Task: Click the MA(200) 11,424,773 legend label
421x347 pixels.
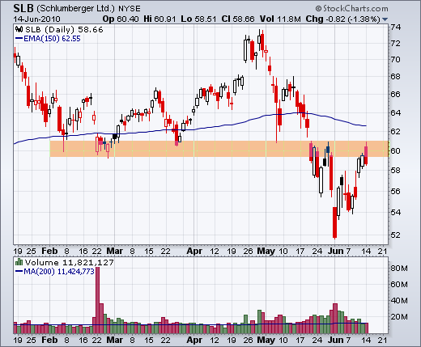Action: point(59,271)
